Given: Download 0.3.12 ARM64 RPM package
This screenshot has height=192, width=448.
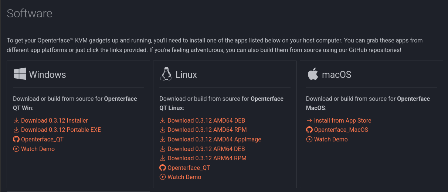Looking at the screenshot, I should pyautogui.click(x=207, y=158).
